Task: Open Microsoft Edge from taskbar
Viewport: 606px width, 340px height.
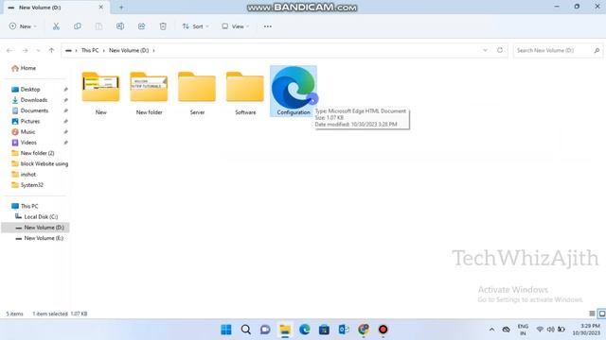Action: [305, 330]
